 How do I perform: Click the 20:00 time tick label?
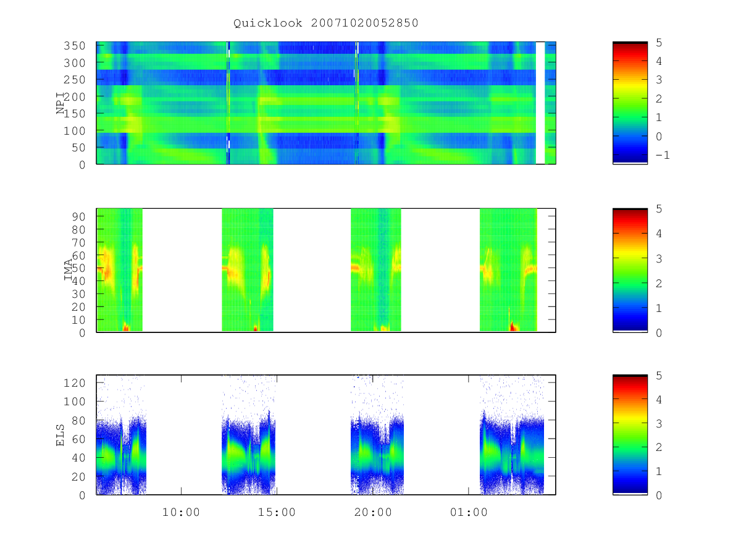pos(372,512)
